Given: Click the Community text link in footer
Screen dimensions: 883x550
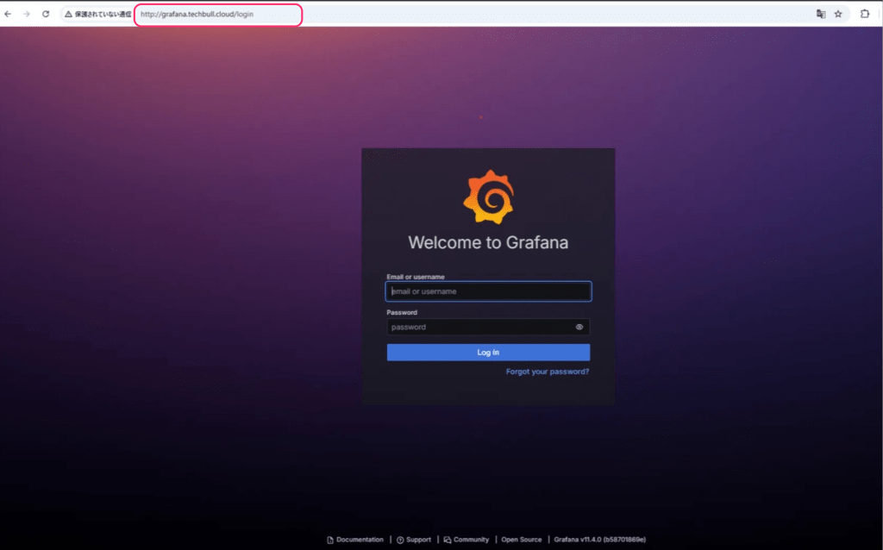Looking at the screenshot, I should point(471,540).
